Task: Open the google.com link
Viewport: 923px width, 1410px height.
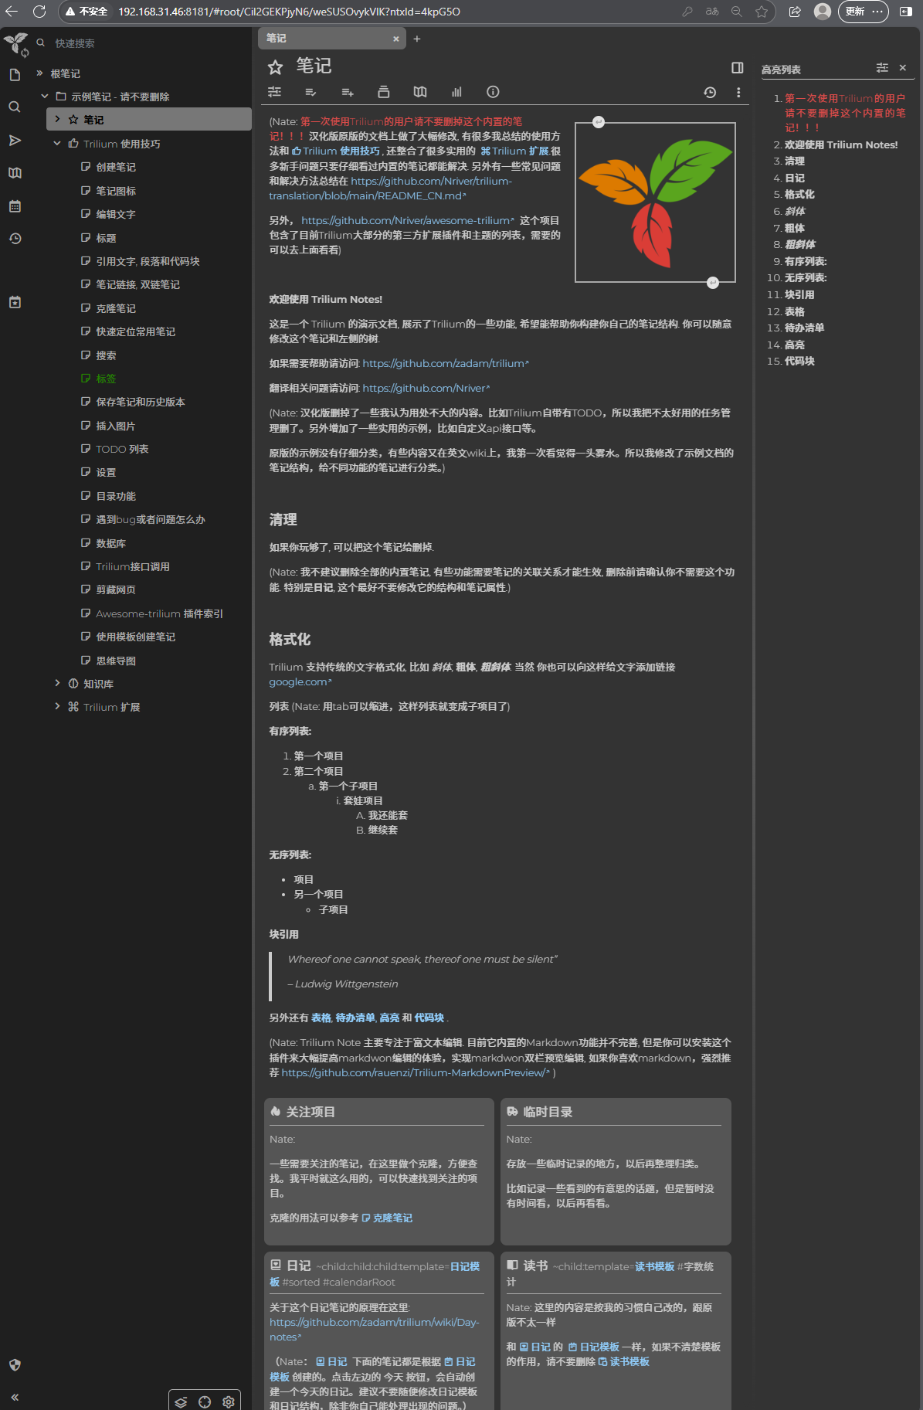Action: click(300, 682)
